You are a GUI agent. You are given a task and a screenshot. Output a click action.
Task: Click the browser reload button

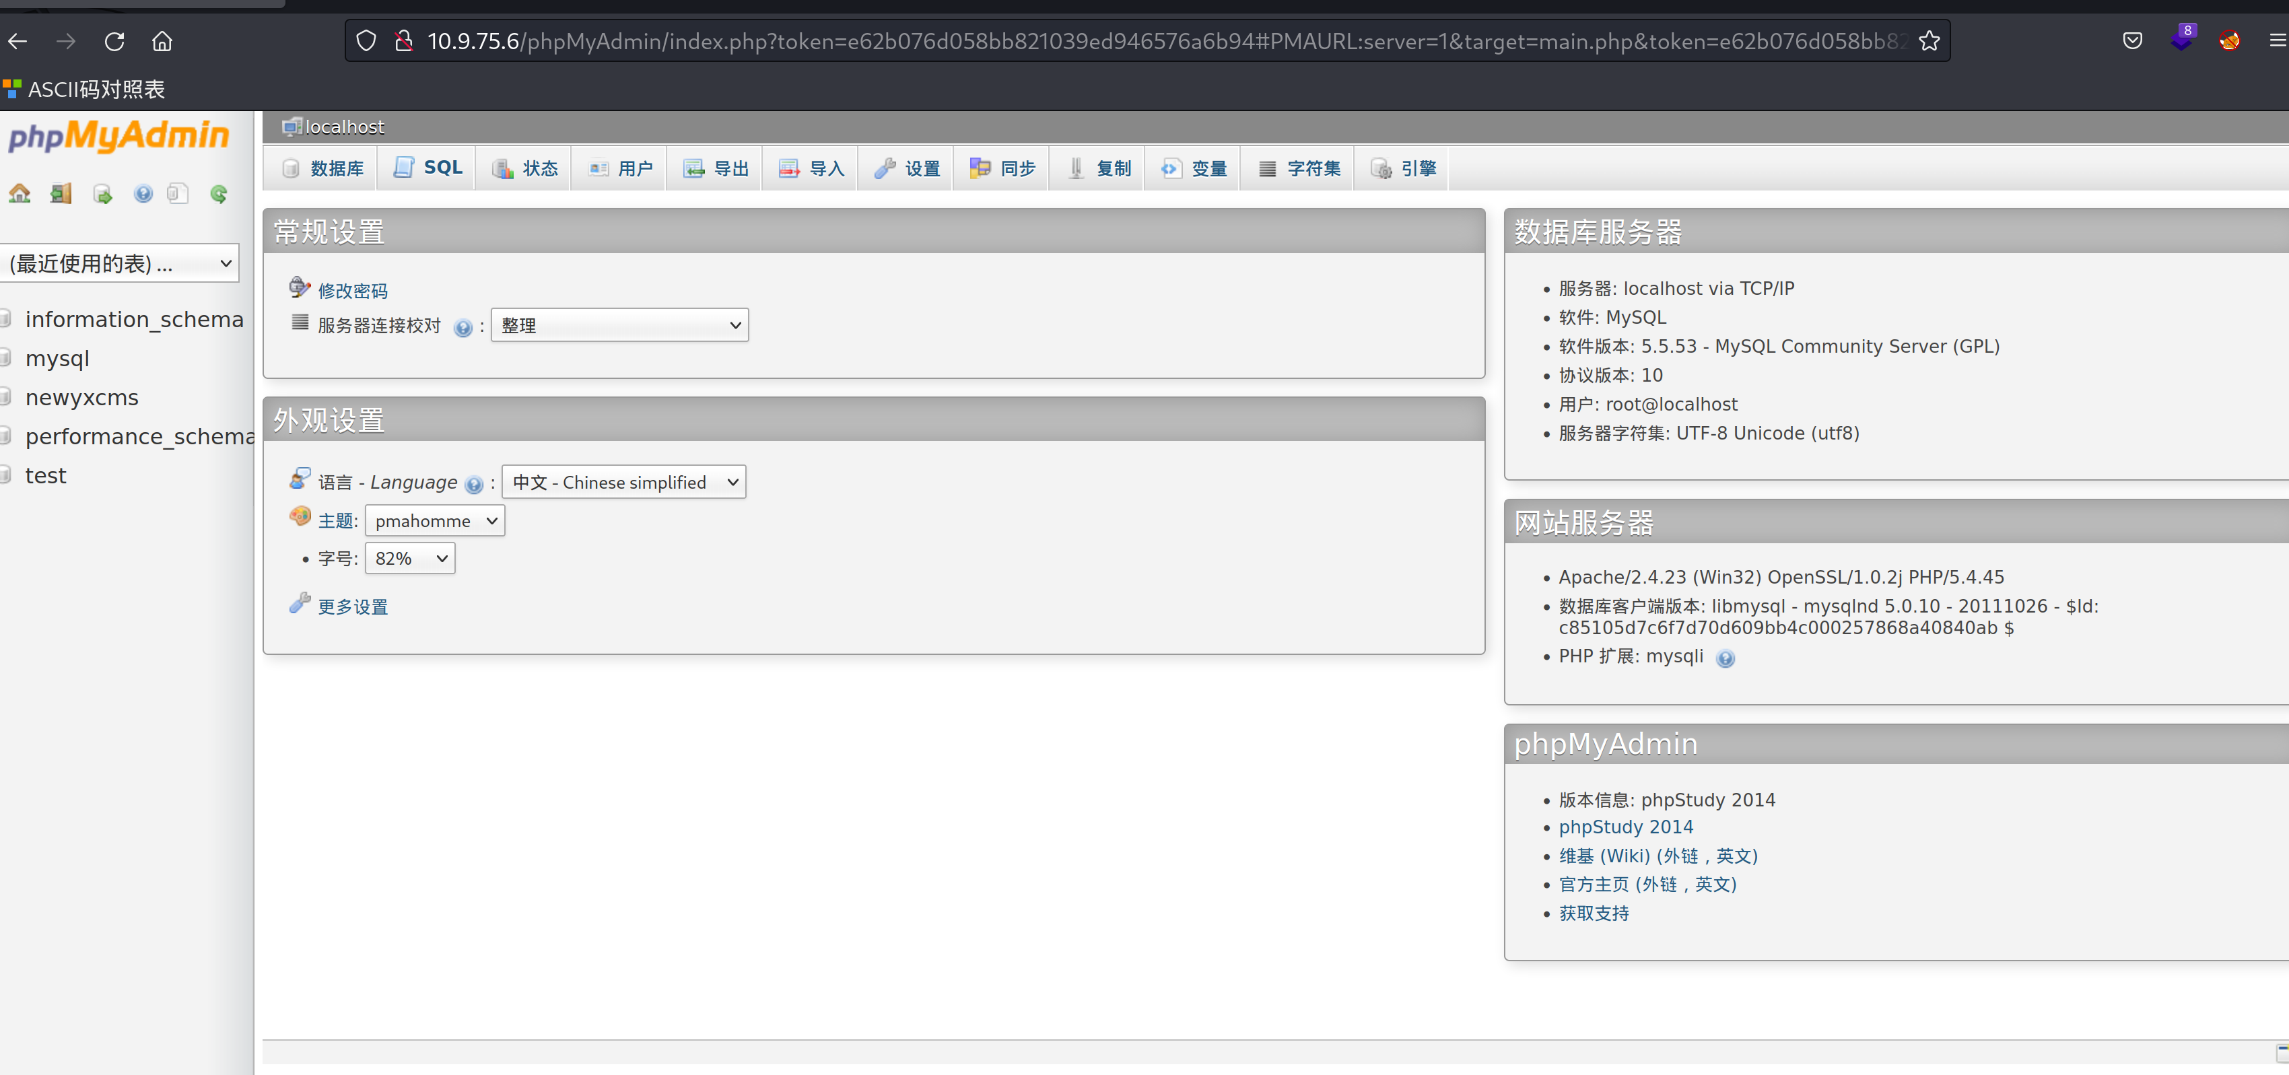(x=114, y=41)
